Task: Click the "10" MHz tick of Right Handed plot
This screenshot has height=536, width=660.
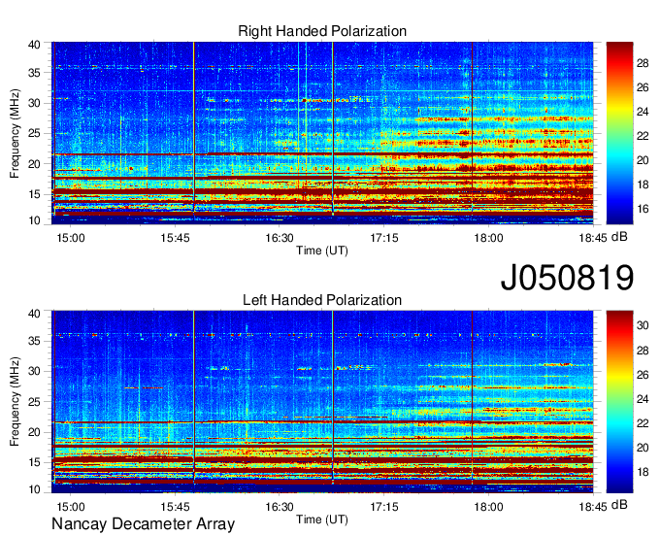Action: 34,220
